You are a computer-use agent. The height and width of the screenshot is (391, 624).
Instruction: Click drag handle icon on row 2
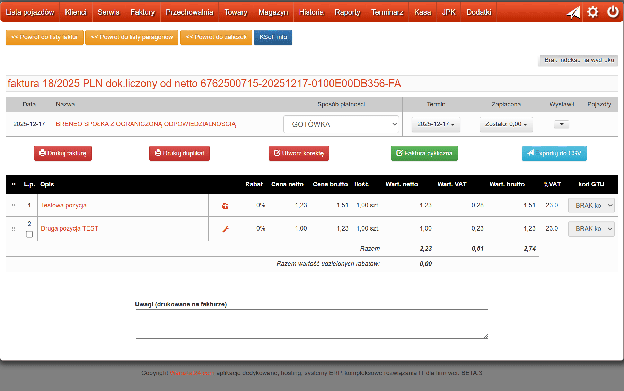[14, 229]
